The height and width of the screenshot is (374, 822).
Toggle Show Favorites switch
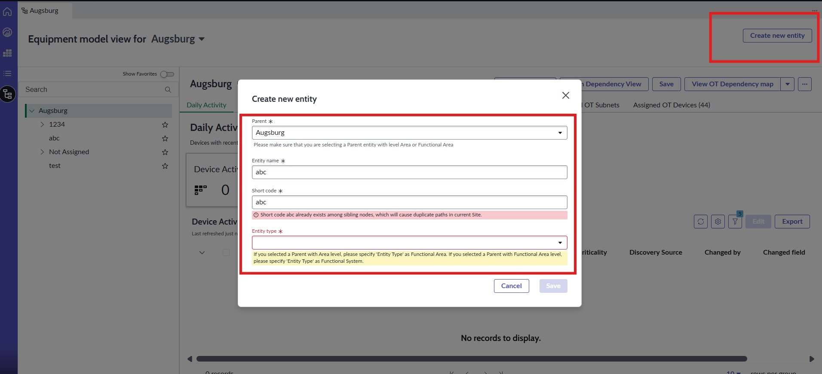(167, 74)
